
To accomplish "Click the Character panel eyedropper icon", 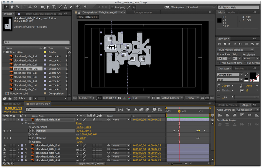I will point(247,75).
